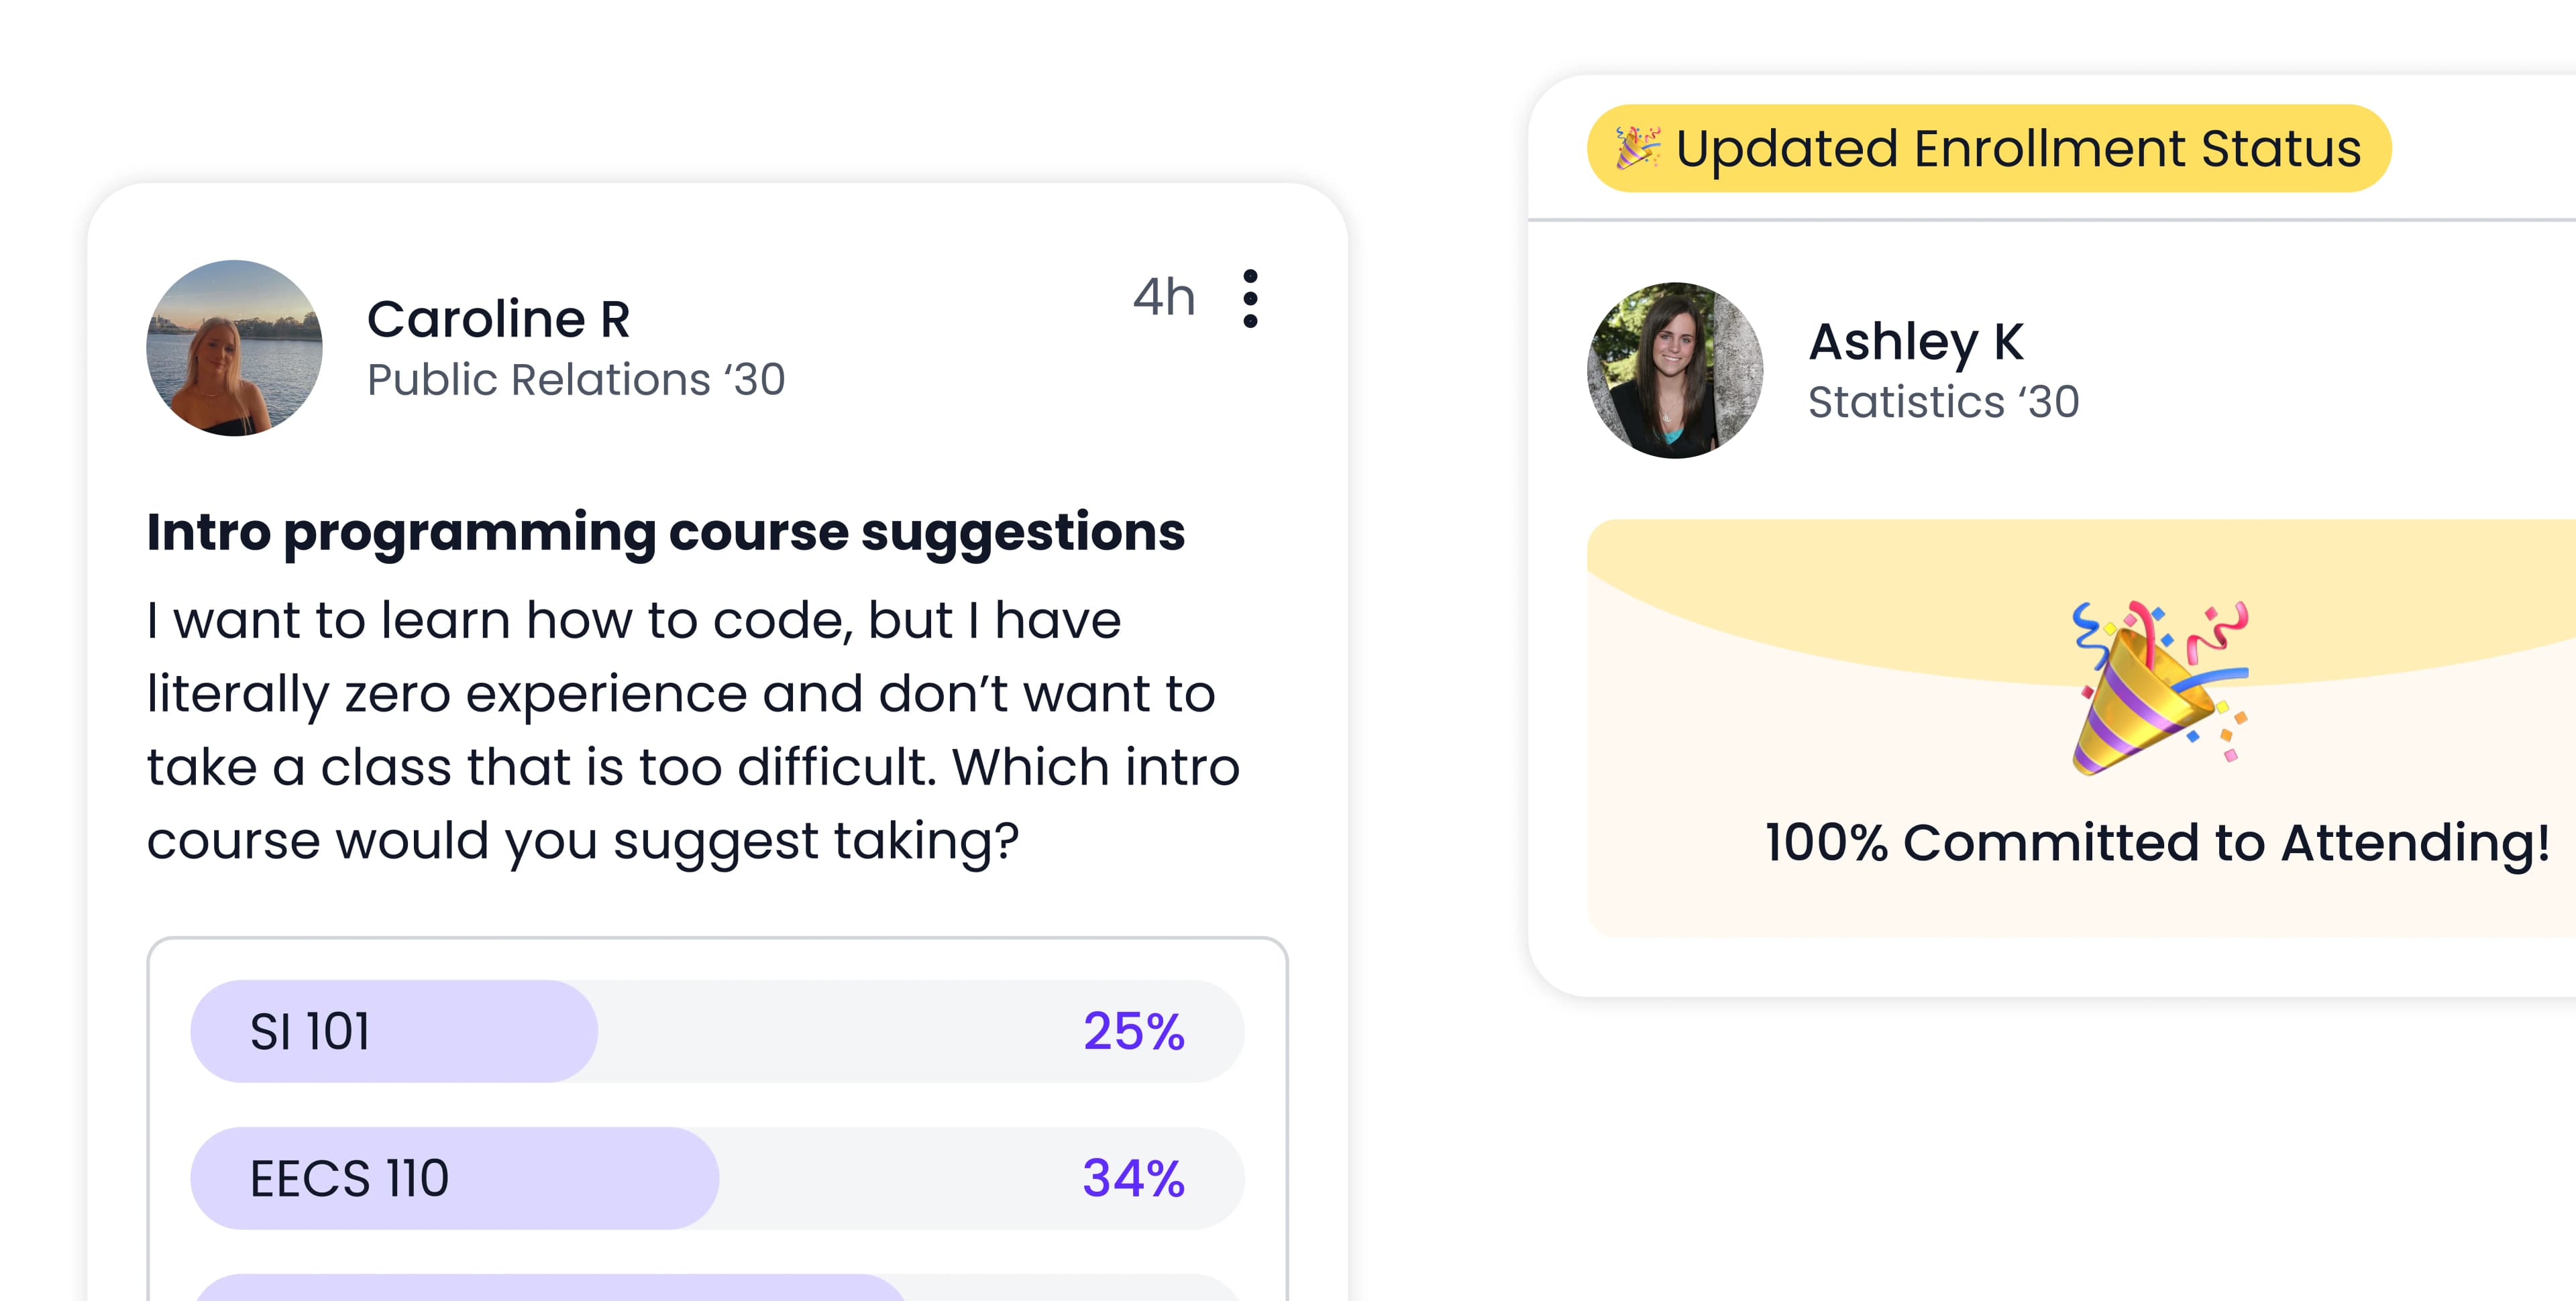Click the Caroline R name link
Image resolution: width=2576 pixels, height=1301 pixels.
[x=498, y=320]
